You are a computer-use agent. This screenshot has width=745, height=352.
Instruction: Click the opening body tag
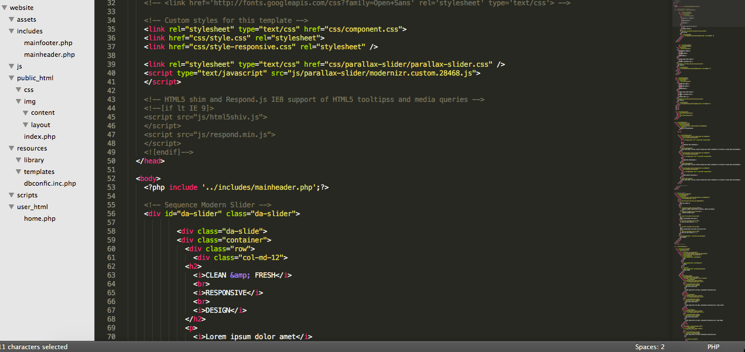(148, 179)
